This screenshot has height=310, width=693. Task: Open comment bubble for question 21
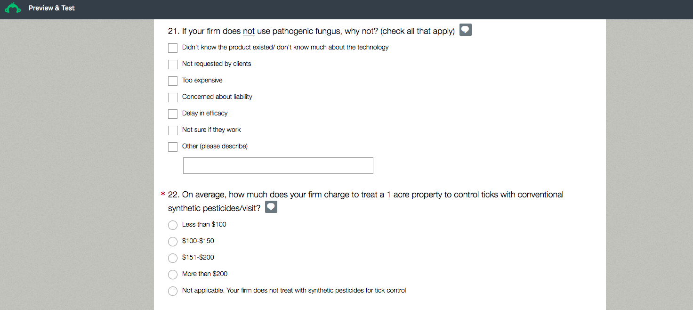(465, 30)
